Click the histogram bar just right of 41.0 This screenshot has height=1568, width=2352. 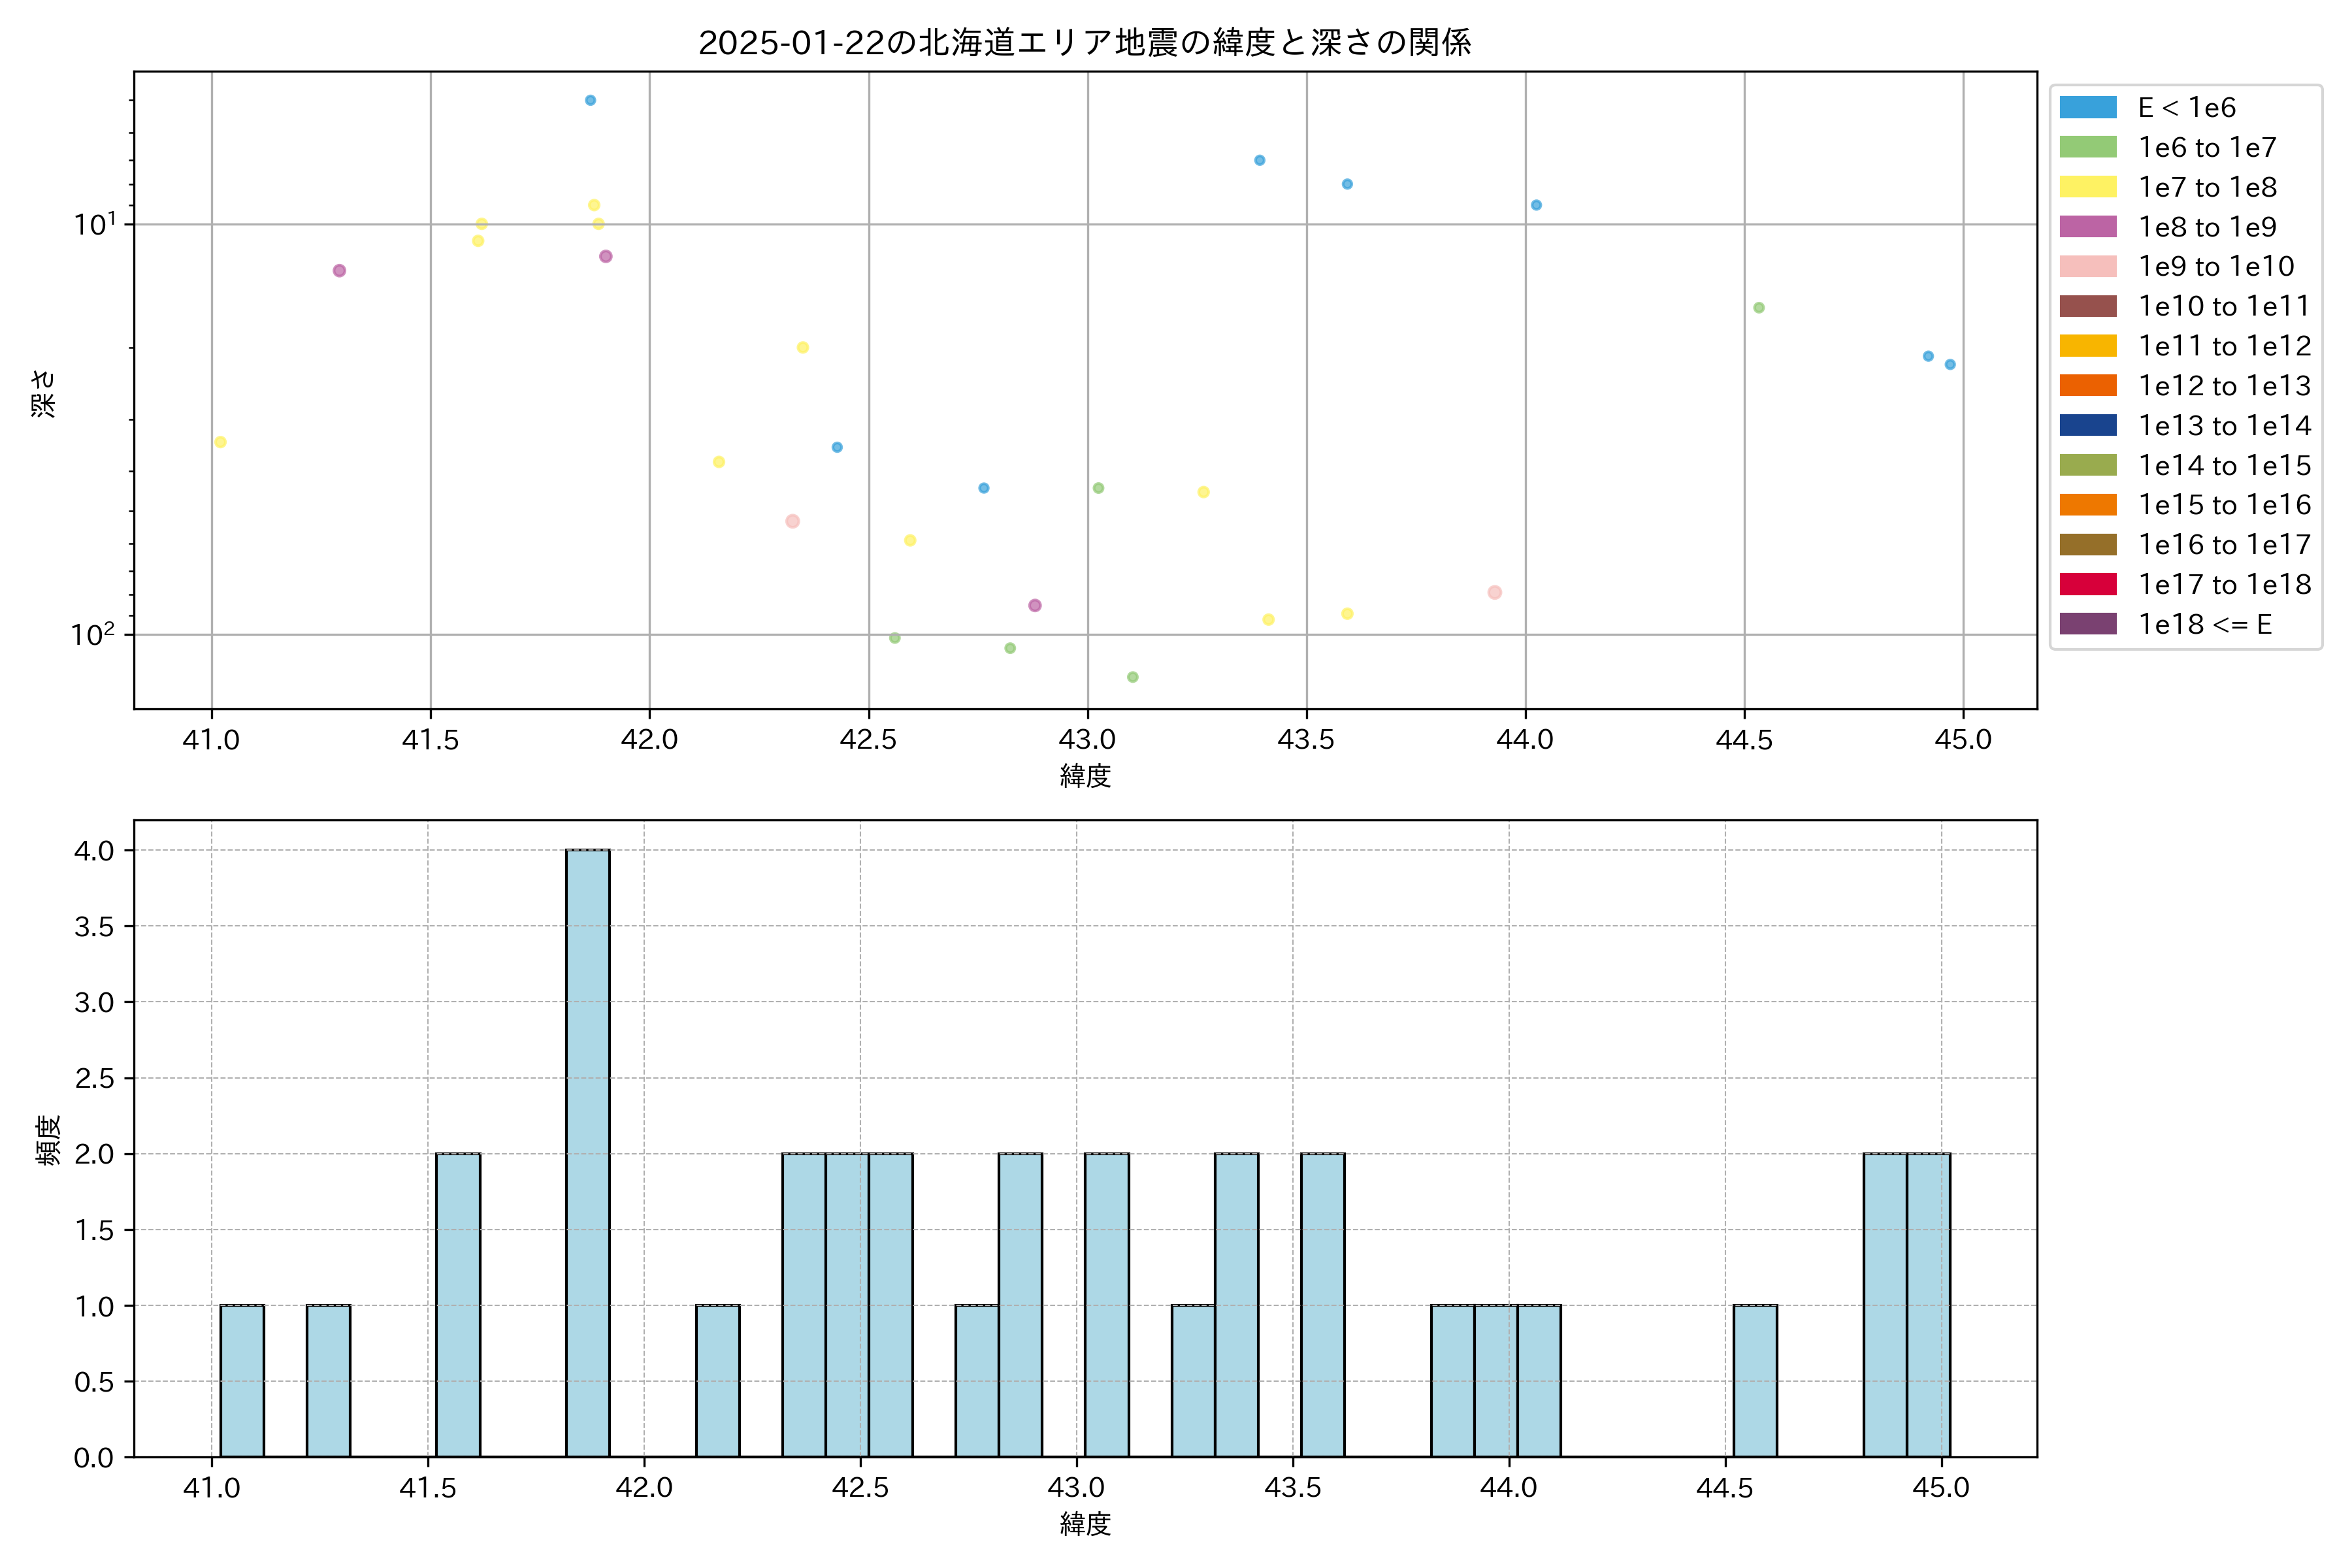coord(242,1380)
